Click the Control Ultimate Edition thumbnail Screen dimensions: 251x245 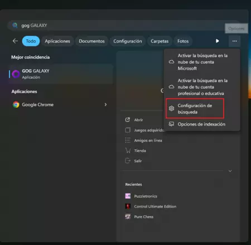(x=128, y=206)
